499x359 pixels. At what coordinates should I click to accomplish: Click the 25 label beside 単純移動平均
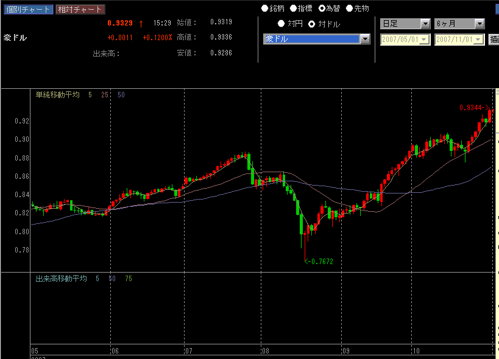[105, 94]
